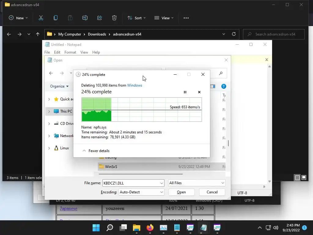Viewport: 313px width, 235px height.
Task: Open Notepad Format menu
Action: tap(70, 52)
